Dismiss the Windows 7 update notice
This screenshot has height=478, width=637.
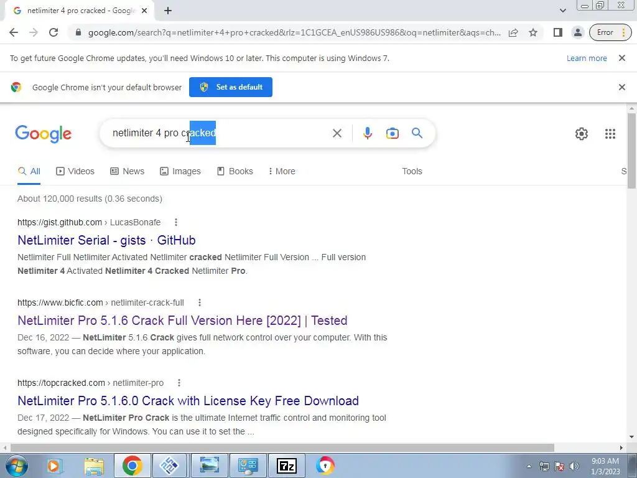coord(621,58)
